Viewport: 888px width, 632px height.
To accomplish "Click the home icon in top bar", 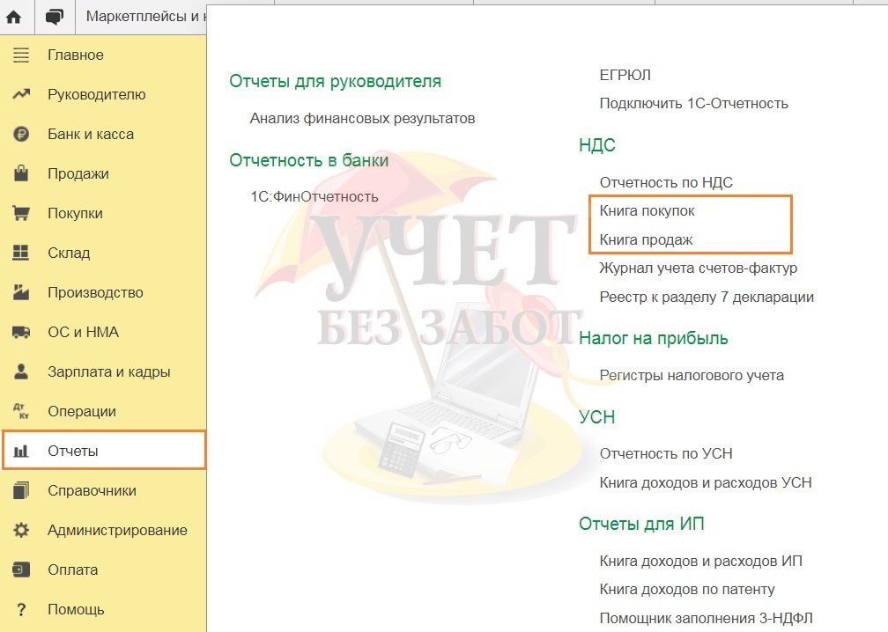I will click(14, 16).
